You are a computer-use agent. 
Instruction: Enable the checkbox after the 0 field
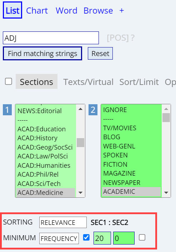[142, 237]
